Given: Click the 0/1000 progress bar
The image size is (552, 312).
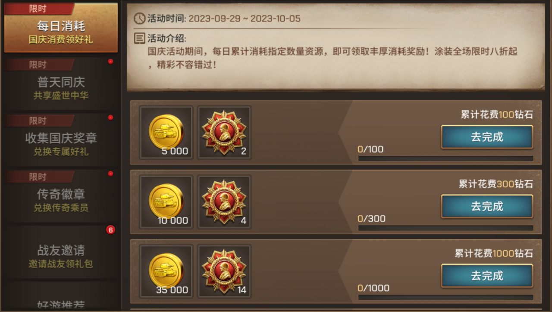Looking at the screenshot, I should click(445, 297).
